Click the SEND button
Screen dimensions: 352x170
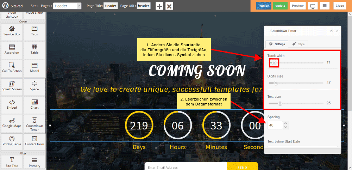(x=242, y=167)
